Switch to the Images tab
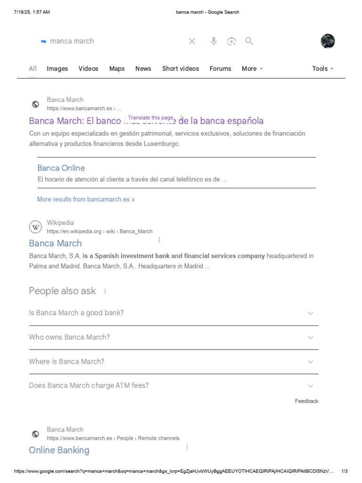362x483 pixels. (57, 69)
